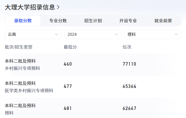Click the 批次/招生类型 column header

click(x=18, y=47)
